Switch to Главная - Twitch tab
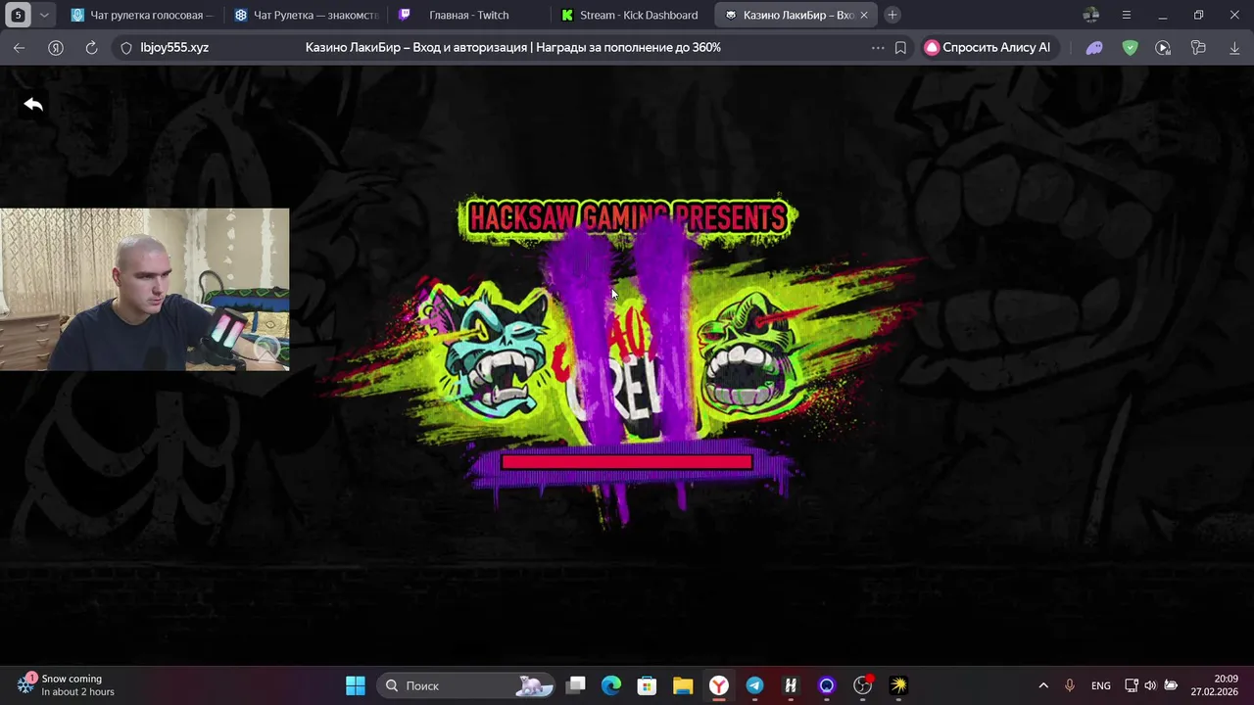Image resolution: width=1254 pixels, height=705 pixels. [469, 15]
